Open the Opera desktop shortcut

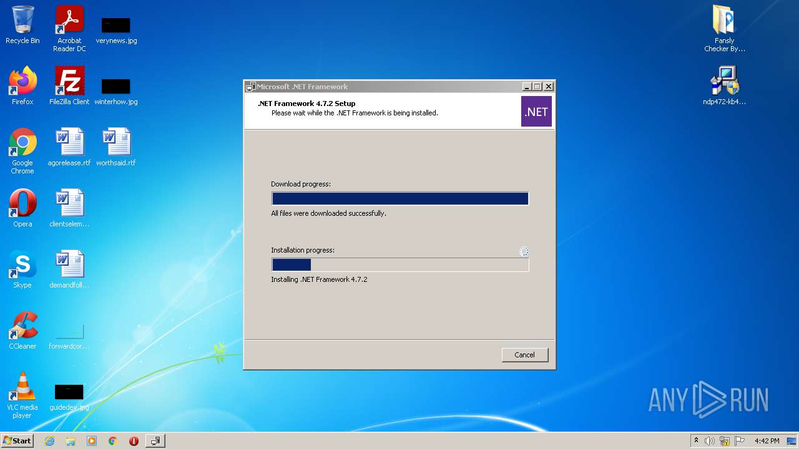pyautogui.click(x=22, y=208)
